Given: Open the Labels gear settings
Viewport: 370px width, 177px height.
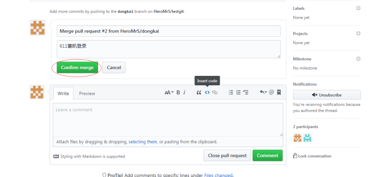Looking at the screenshot, I should [358, 8].
